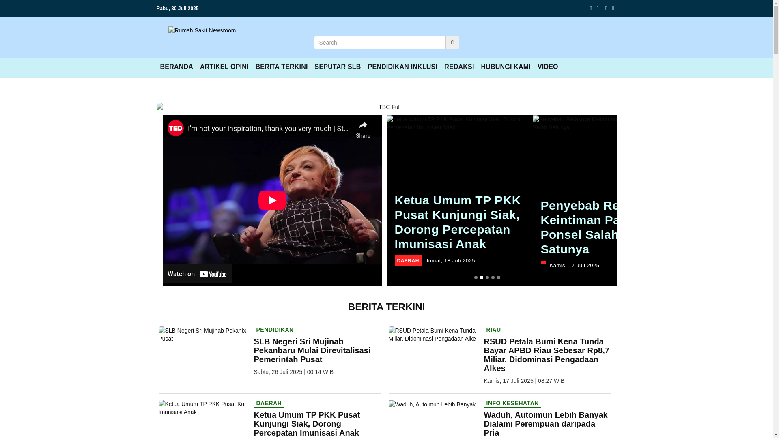Image resolution: width=779 pixels, height=438 pixels.
Task: Click Watch on YouTube button
Action: click(197, 274)
